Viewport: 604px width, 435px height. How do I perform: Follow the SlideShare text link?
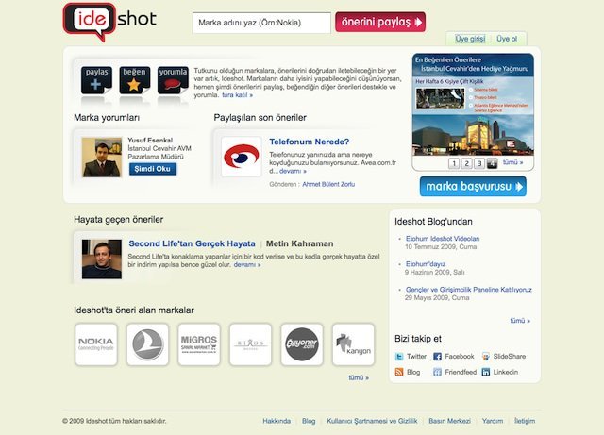pos(510,357)
